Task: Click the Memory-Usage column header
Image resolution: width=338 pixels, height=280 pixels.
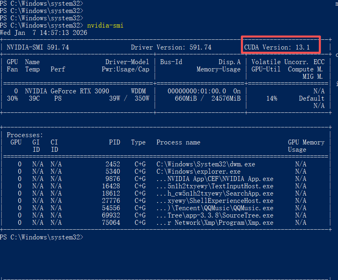Action: (219, 69)
